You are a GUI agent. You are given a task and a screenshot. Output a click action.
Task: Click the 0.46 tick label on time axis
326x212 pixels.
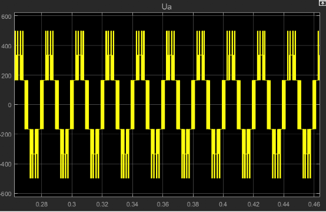[x=314, y=204]
